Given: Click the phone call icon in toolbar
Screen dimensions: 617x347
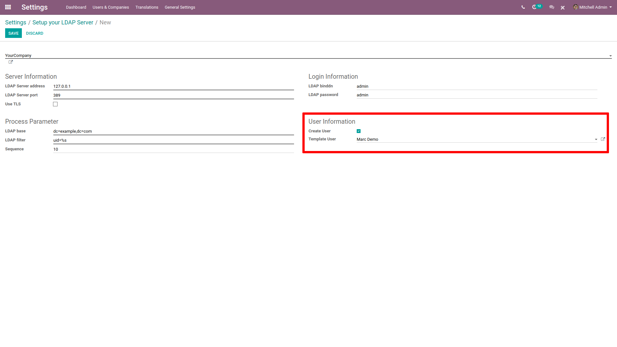Looking at the screenshot, I should point(523,7).
